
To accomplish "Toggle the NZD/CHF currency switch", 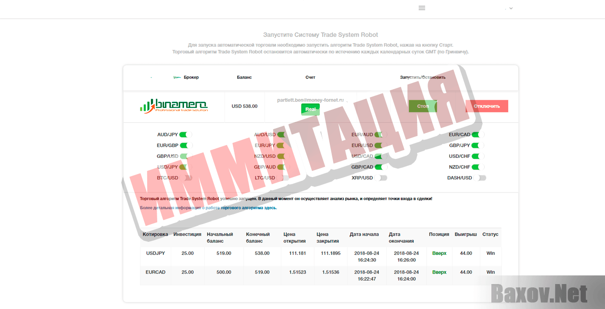I will [x=478, y=167].
